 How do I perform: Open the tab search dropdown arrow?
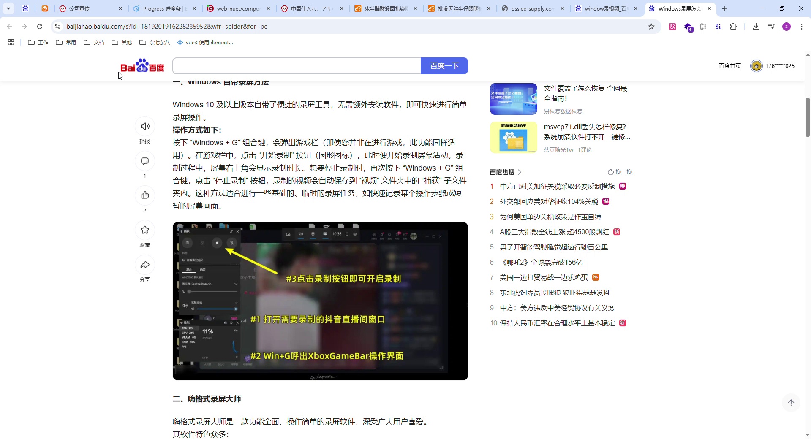(x=8, y=8)
